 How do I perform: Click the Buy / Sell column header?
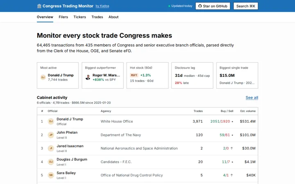[227, 111]
